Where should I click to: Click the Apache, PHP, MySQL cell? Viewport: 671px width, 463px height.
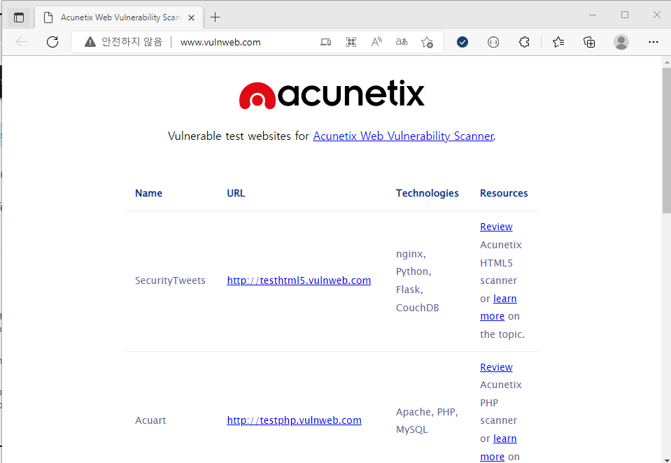coord(427,420)
